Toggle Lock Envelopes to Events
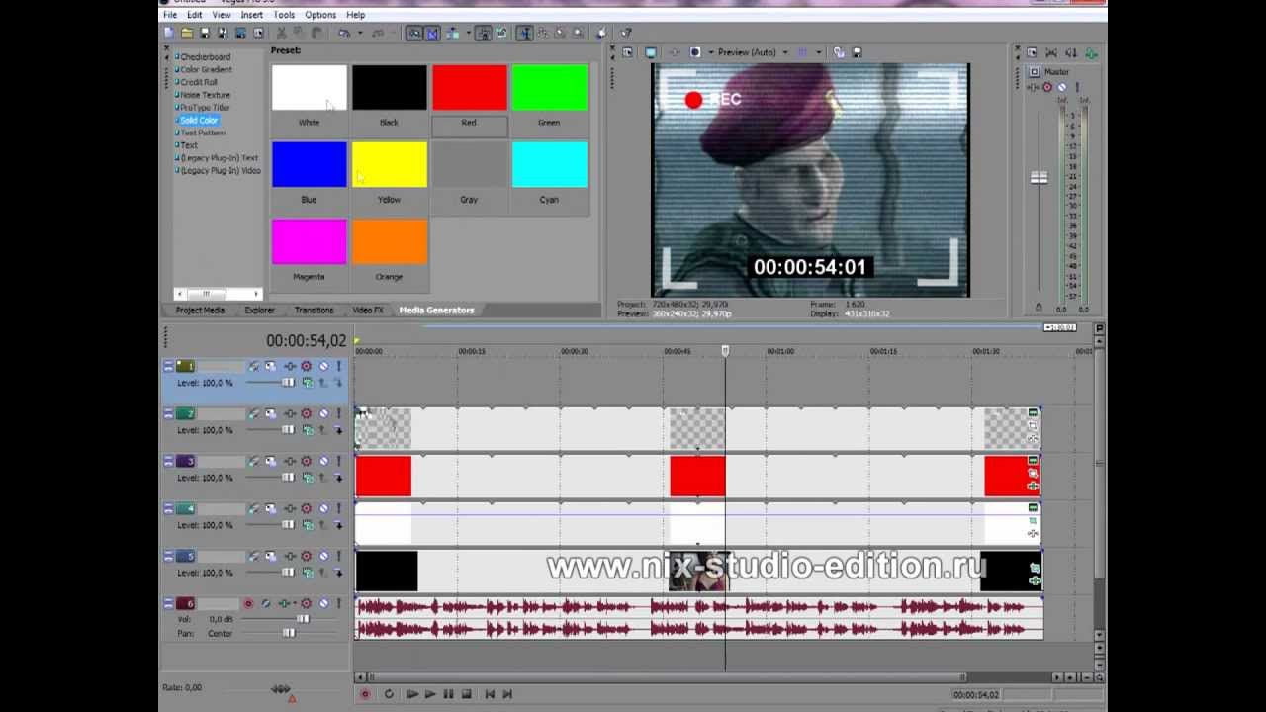Viewport: 1266px width, 712px height. 485,33
